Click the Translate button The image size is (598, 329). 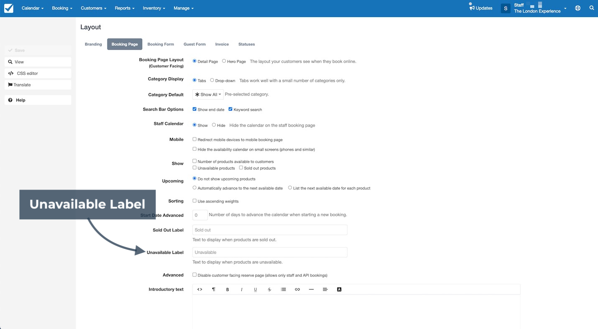click(38, 85)
